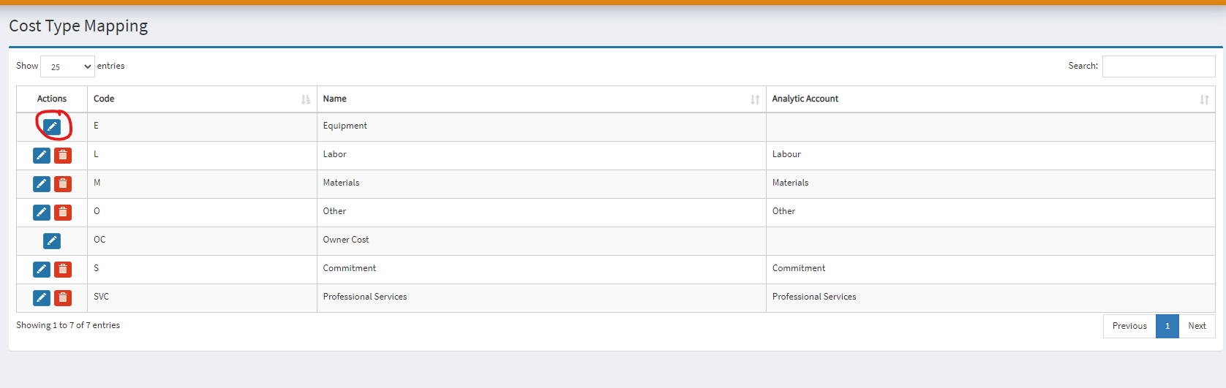Delete the Labor cost type row
The height and width of the screenshot is (388, 1226).
(63, 155)
